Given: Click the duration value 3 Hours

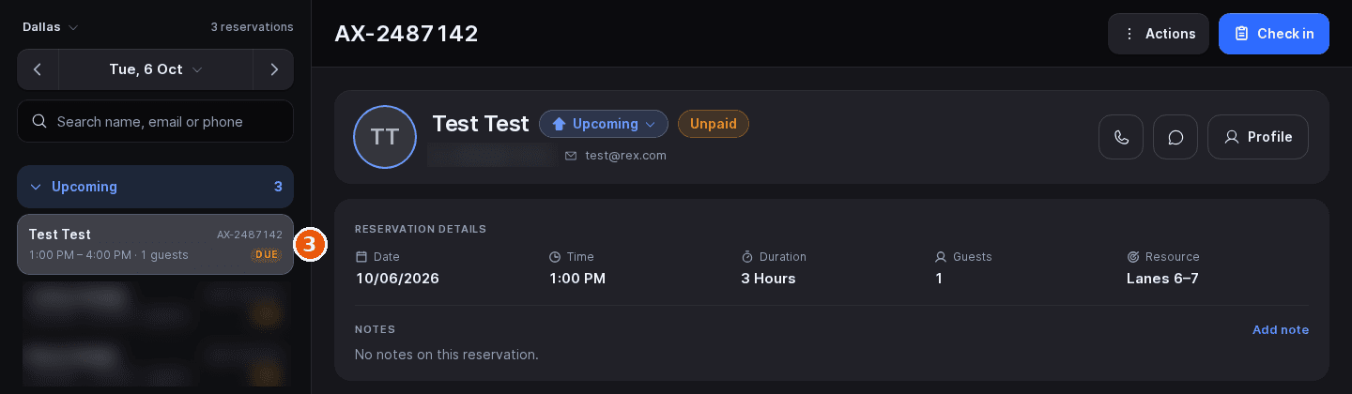Looking at the screenshot, I should click(x=768, y=279).
